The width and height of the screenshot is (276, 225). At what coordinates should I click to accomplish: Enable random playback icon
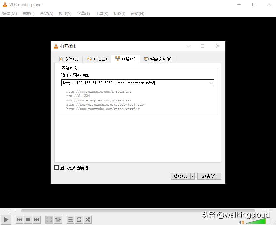tap(88, 219)
